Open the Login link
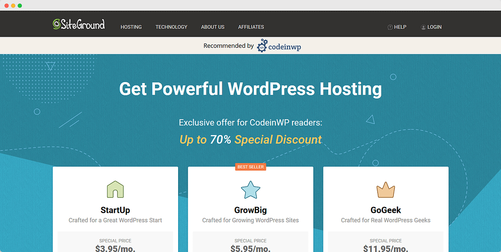The image size is (501, 252). point(434,27)
